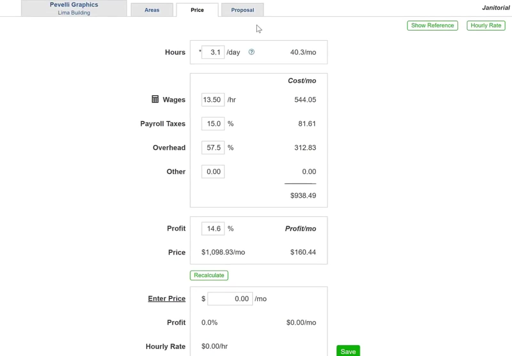Focus the Hours per day input field
This screenshot has width=512, height=356.
[x=213, y=52]
